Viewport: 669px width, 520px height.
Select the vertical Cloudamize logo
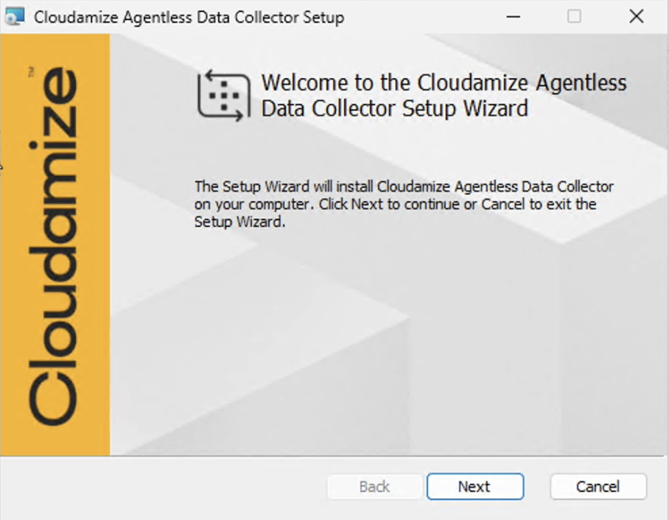coord(53,246)
